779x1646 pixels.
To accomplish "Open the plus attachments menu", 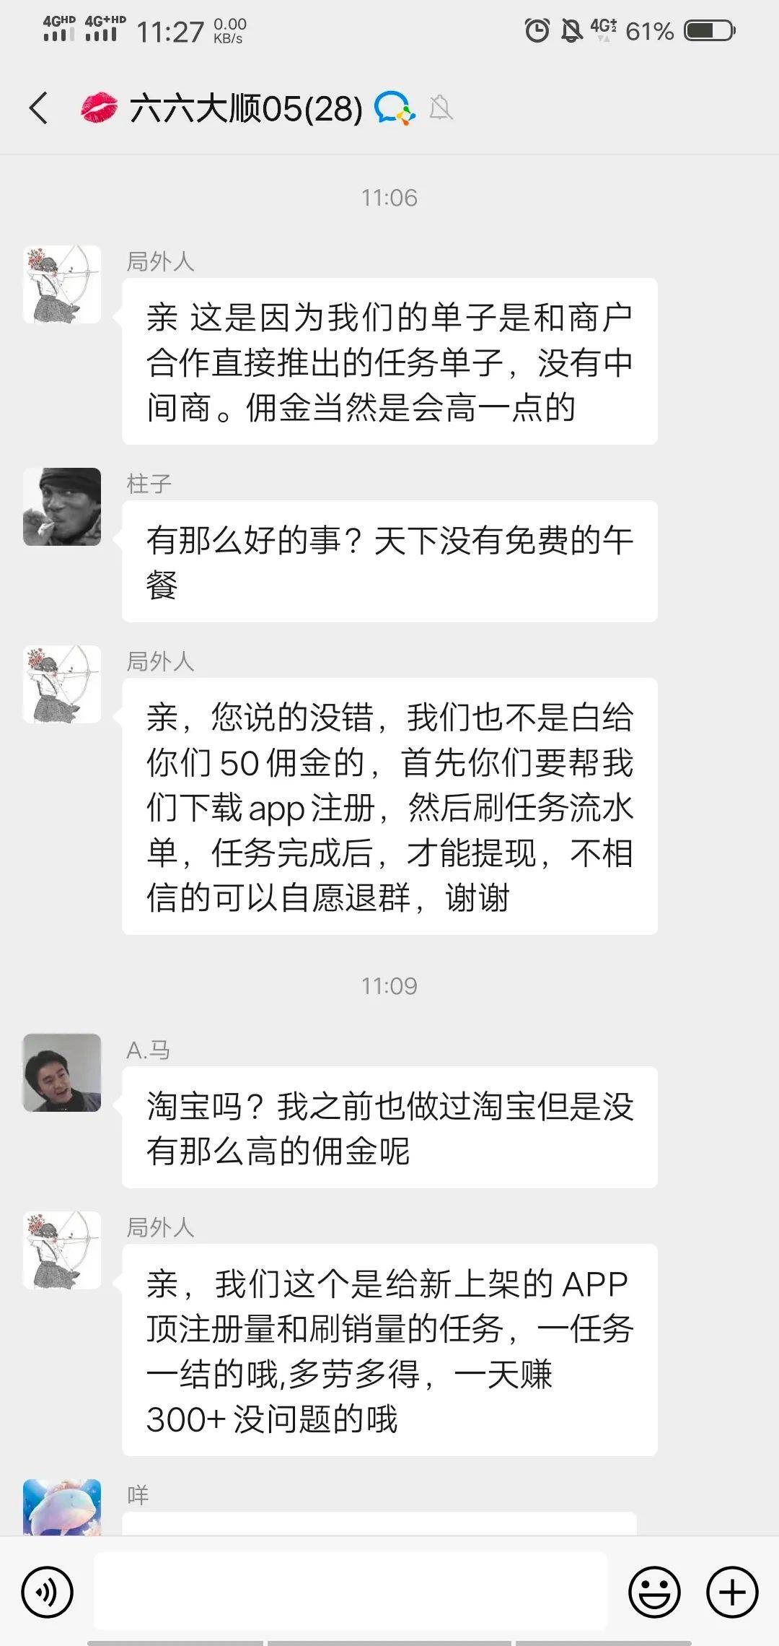I will pos(732,1592).
